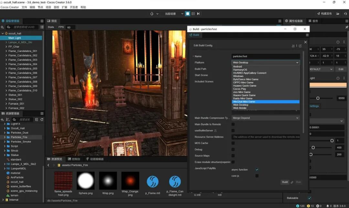This screenshot has height=208, width=349.
Task: Click export build config icon
Action: click(x=300, y=46)
